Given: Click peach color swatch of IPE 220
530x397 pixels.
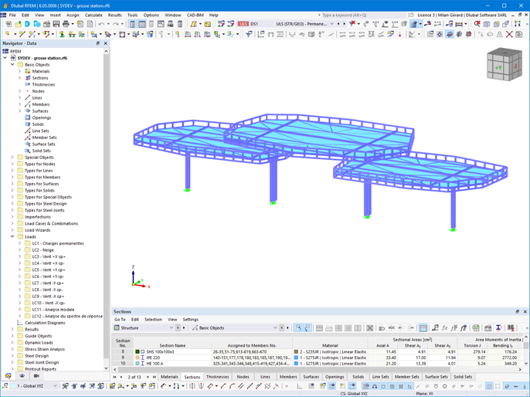Looking at the screenshot, I should click(x=138, y=358).
